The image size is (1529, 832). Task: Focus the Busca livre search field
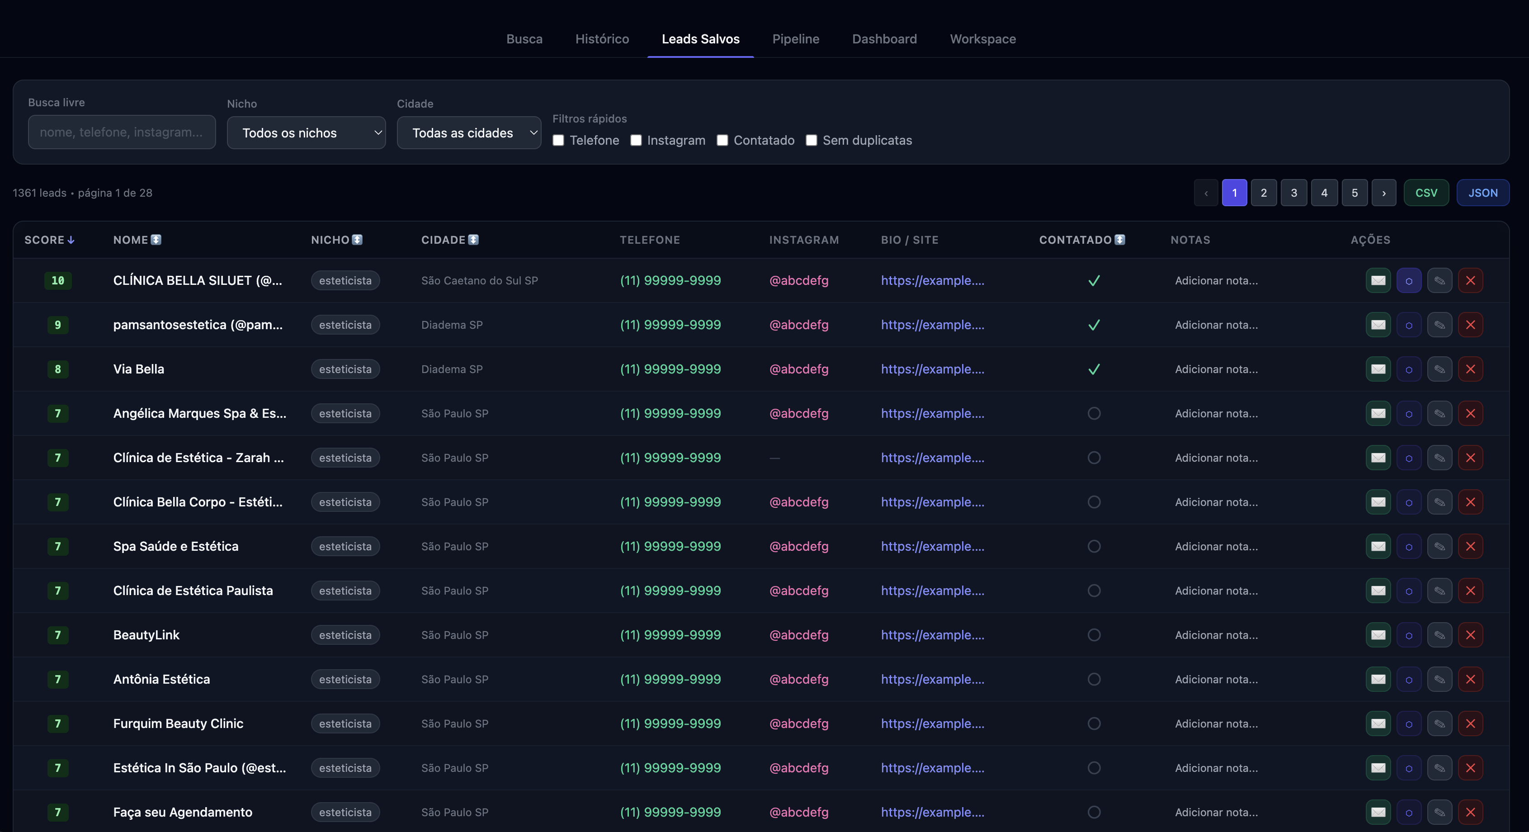coord(122,132)
